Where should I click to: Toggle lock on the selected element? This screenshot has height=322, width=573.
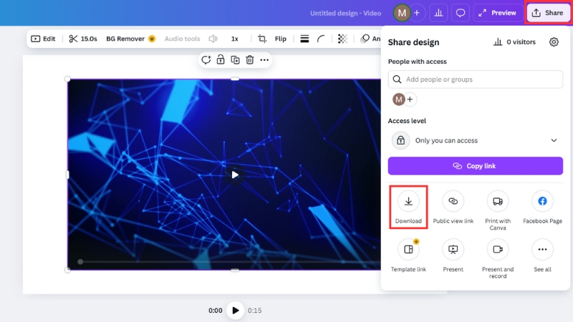point(221,60)
